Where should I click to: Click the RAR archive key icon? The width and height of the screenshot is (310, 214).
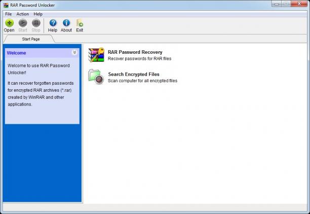[x=96, y=55]
